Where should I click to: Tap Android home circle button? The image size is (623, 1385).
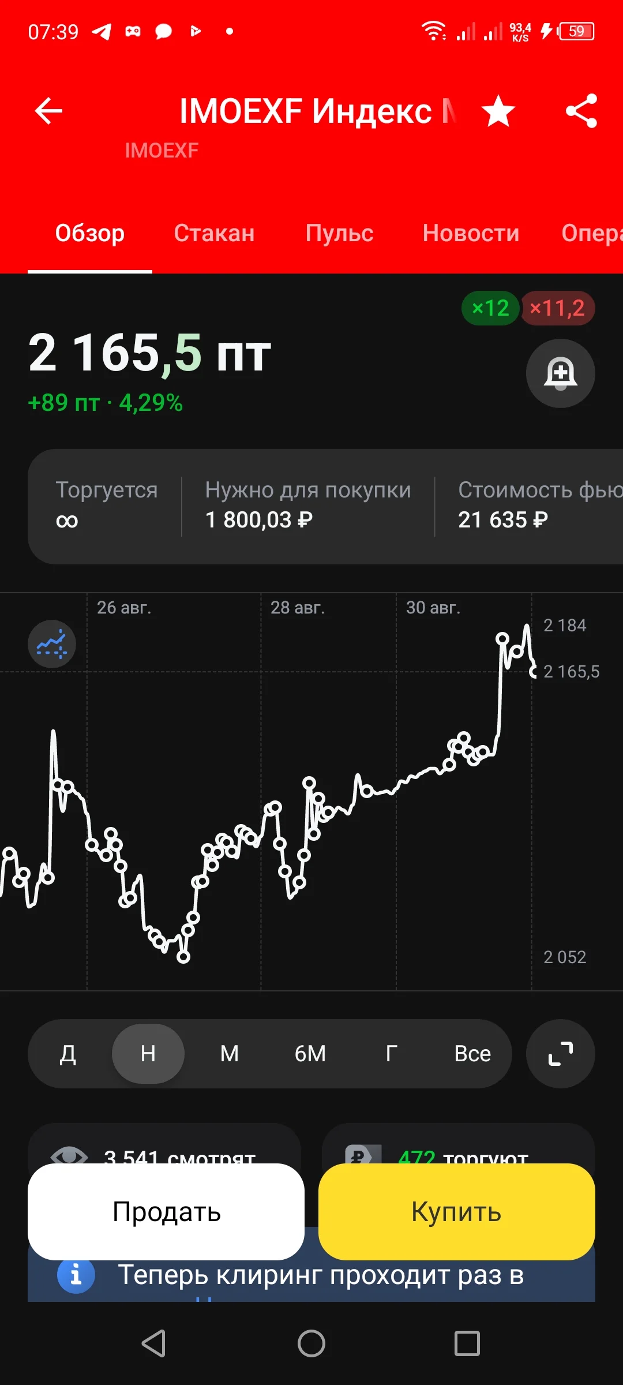[x=311, y=1343]
